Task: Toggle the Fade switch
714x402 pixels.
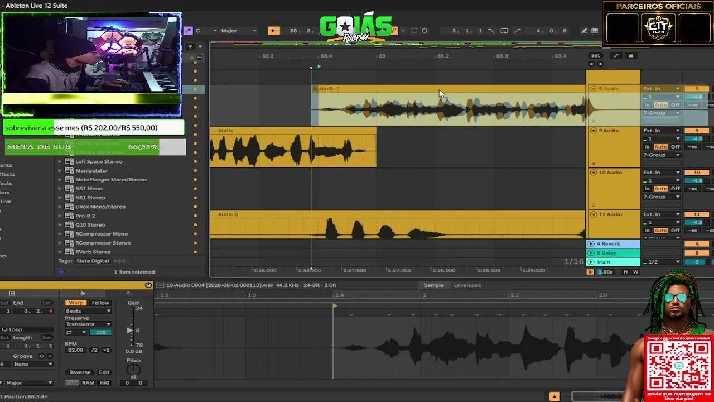Action: [73, 382]
